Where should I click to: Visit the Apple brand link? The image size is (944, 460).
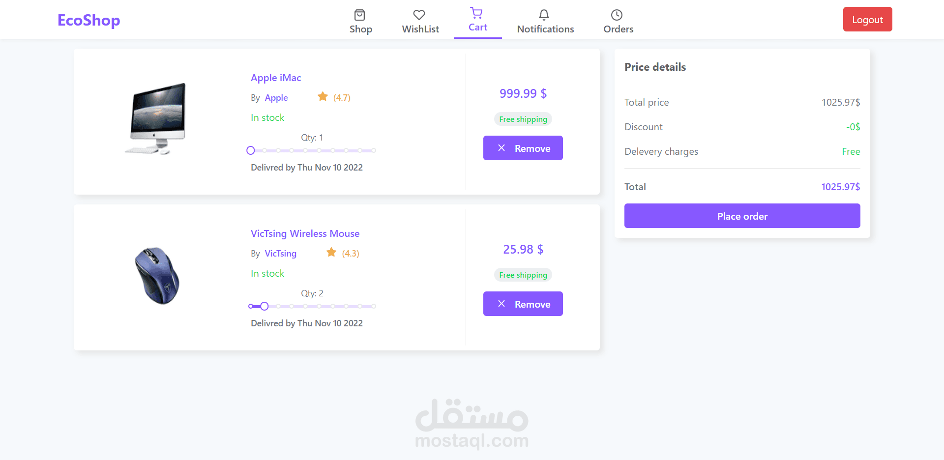coord(276,98)
